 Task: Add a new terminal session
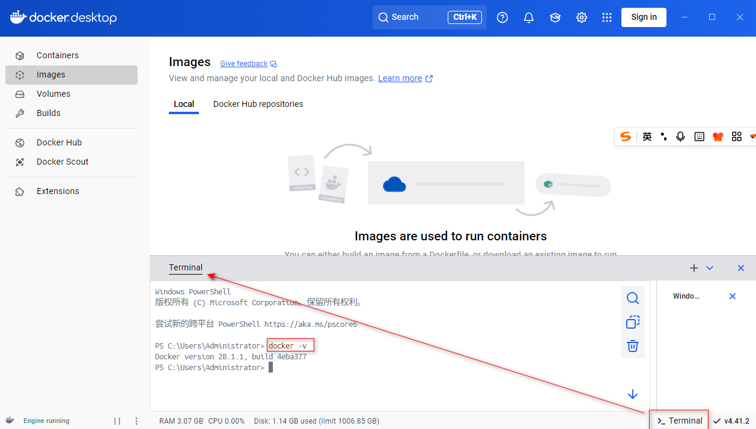[694, 268]
